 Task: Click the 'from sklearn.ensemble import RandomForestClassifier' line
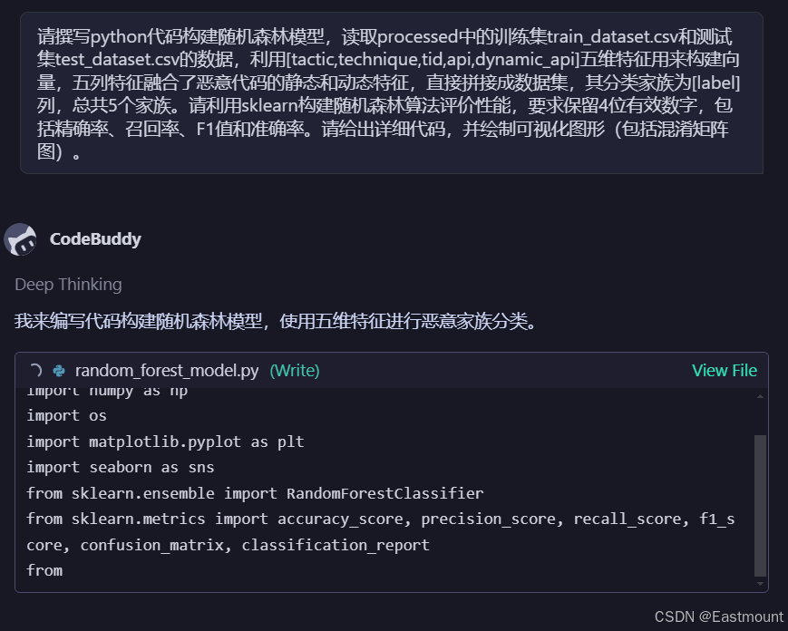pyautogui.click(x=255, y=493)
